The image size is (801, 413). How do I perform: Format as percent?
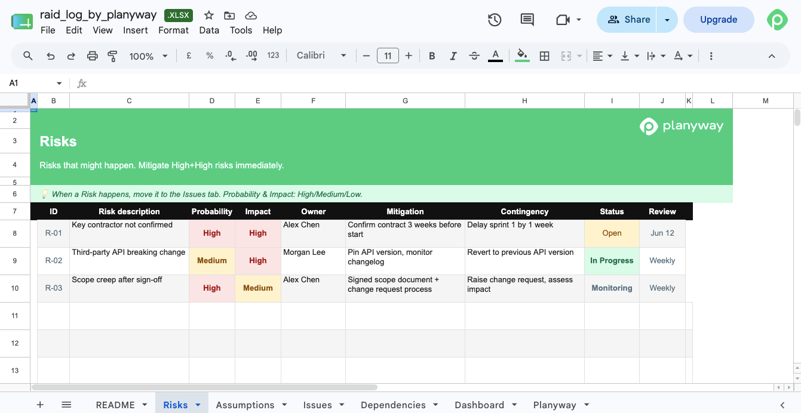pyautogui.click(x=210, y=56)
